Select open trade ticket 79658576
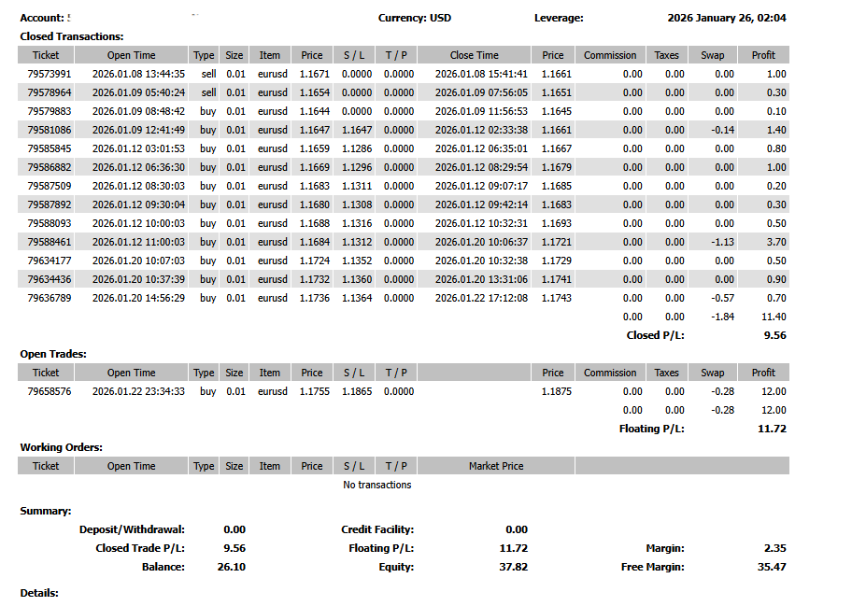852x606 pixels. 50,391
